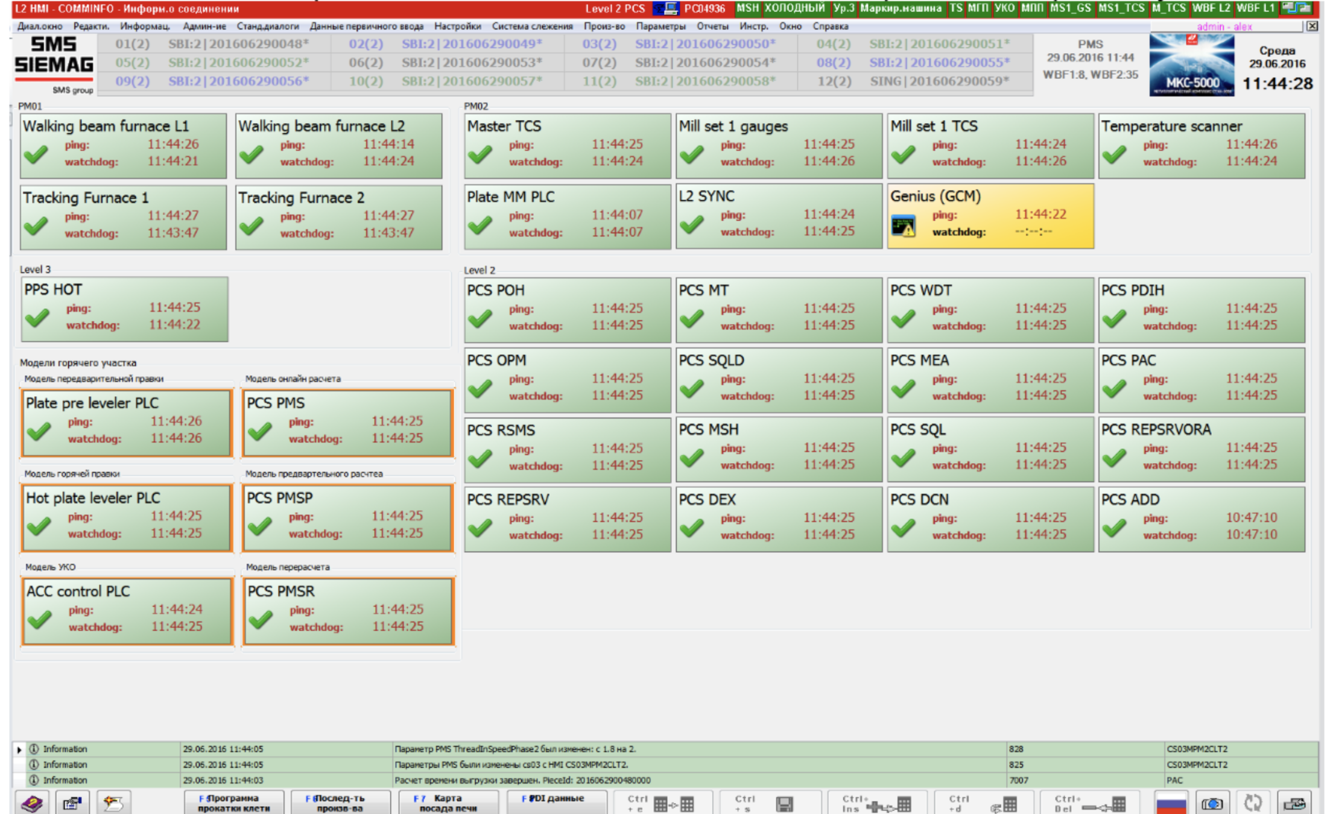Screen dimensions: 1333x814
Task: Open the Отчеты menu
Action: 712,27
